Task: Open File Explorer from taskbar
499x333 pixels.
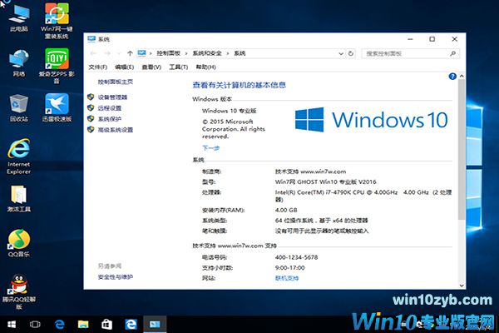Action: tap(83, 325)
